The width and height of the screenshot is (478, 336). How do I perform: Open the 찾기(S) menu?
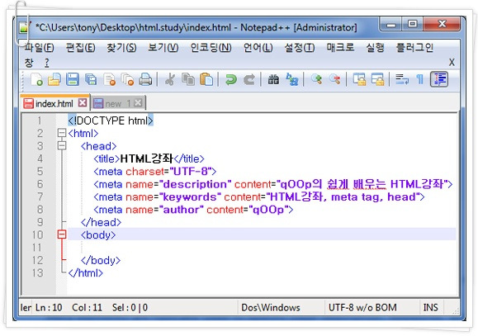pyautogui.click(x=121, y=48)
